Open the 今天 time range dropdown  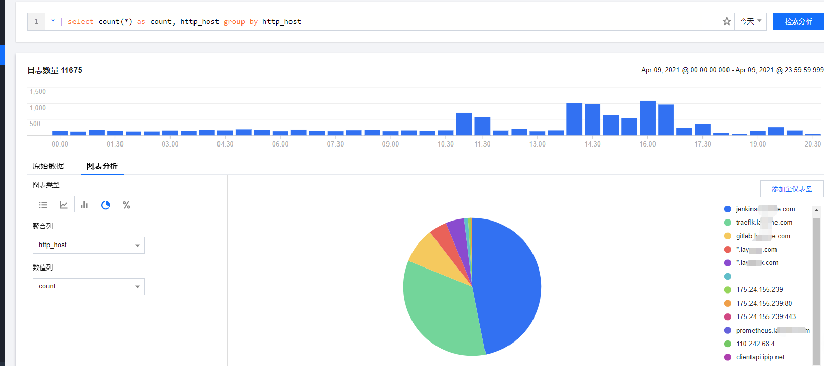pos(750,21)
